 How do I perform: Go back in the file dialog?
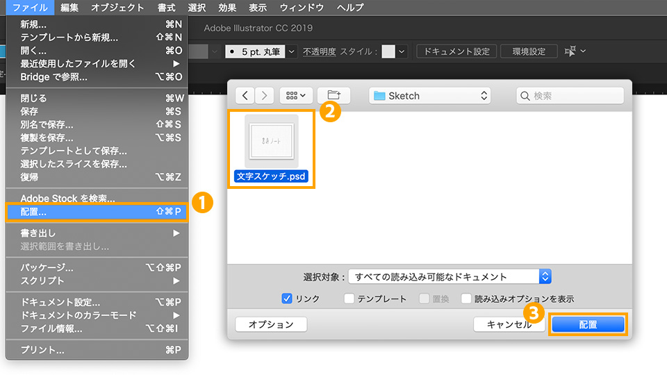245,96
